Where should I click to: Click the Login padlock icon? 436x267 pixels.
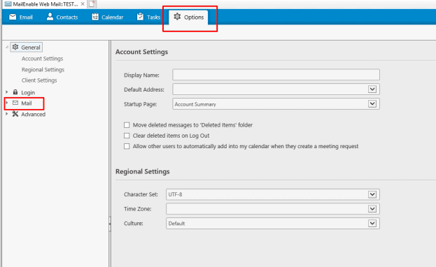click(x=15, y=92)
